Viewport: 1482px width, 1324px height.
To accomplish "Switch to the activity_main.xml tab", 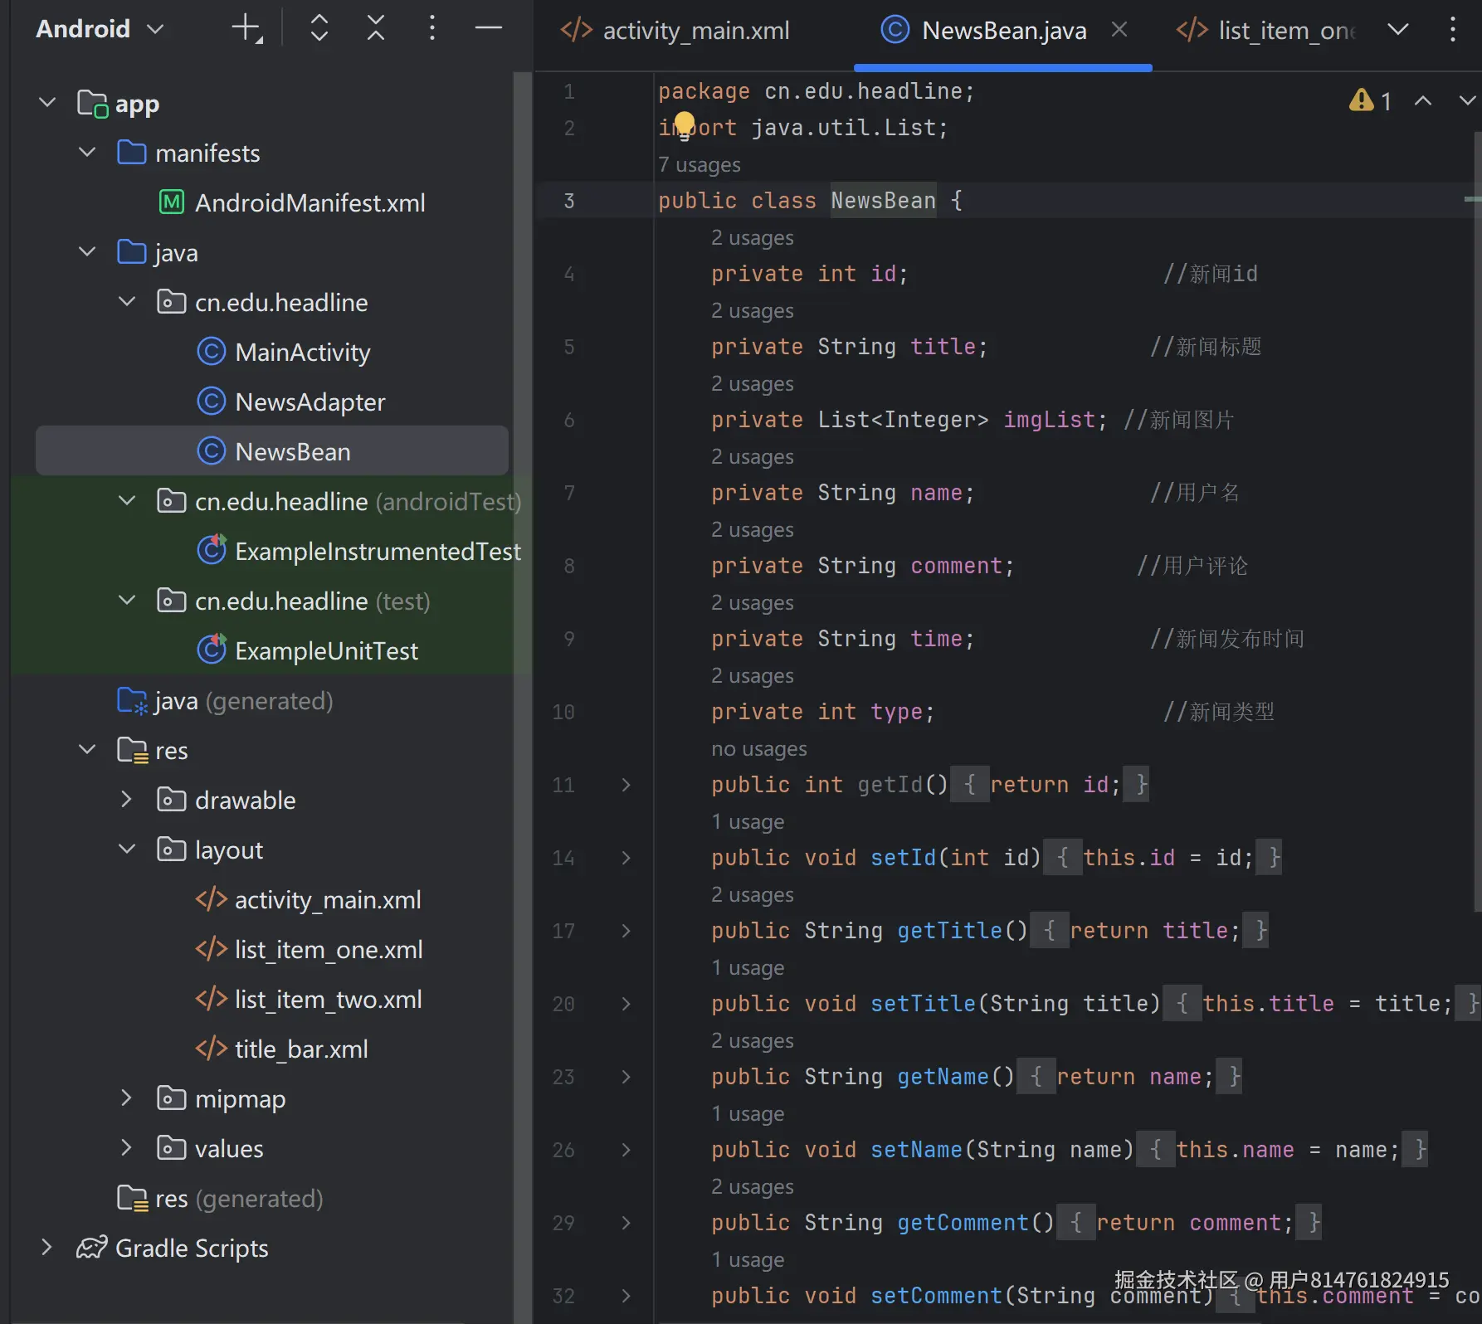I will (x=675, y=31).
